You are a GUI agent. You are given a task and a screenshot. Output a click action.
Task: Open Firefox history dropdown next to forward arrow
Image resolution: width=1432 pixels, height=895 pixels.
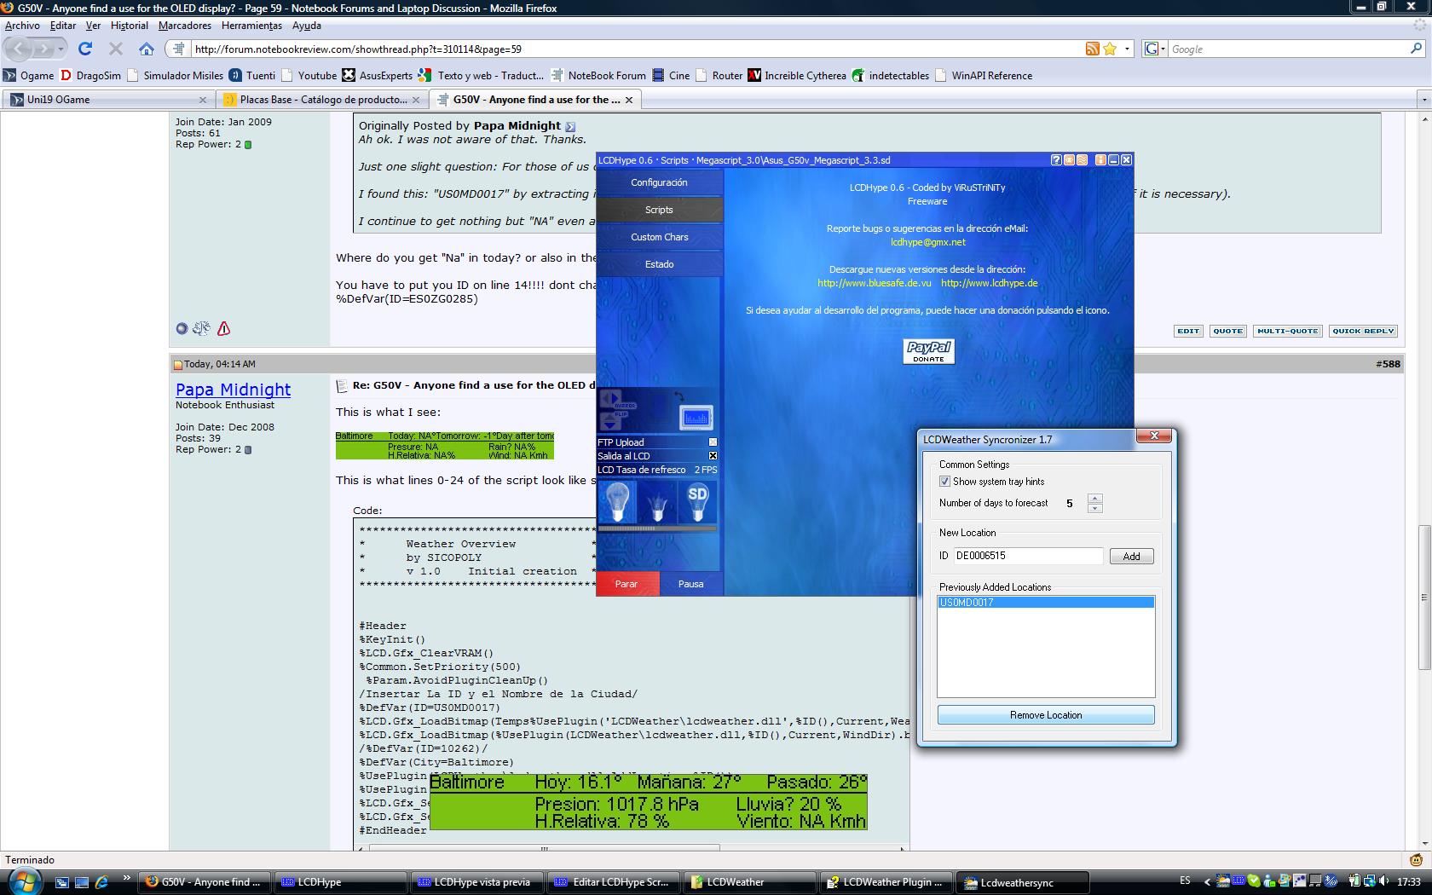pos(61,49)
